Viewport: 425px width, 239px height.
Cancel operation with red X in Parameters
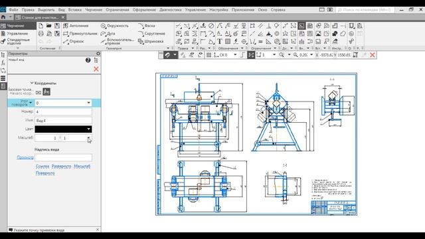[x=96, y=69]
